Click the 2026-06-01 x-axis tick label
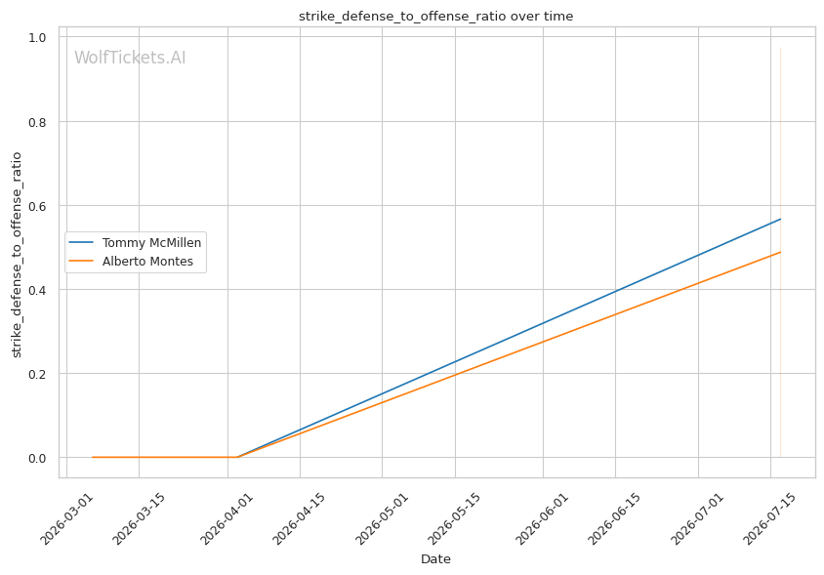 click(543, 518)
